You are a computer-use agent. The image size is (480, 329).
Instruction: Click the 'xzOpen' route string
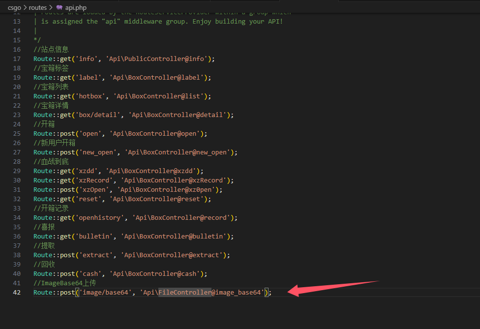pyautogui.click(x=94, y=190)
